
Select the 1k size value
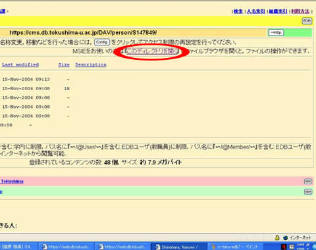(x=67, y=88)
